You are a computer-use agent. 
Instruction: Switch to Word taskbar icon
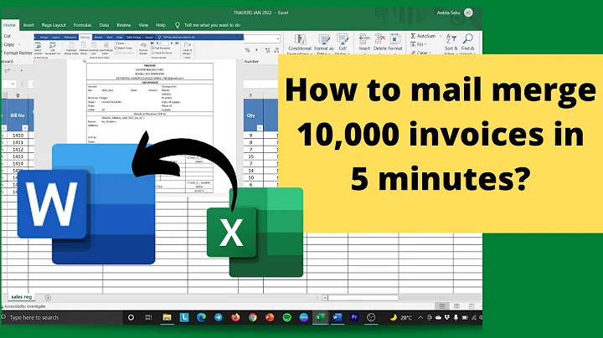pyautogui.click(x=338, y=317)
